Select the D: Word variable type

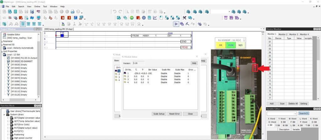(x=272, y=122)
